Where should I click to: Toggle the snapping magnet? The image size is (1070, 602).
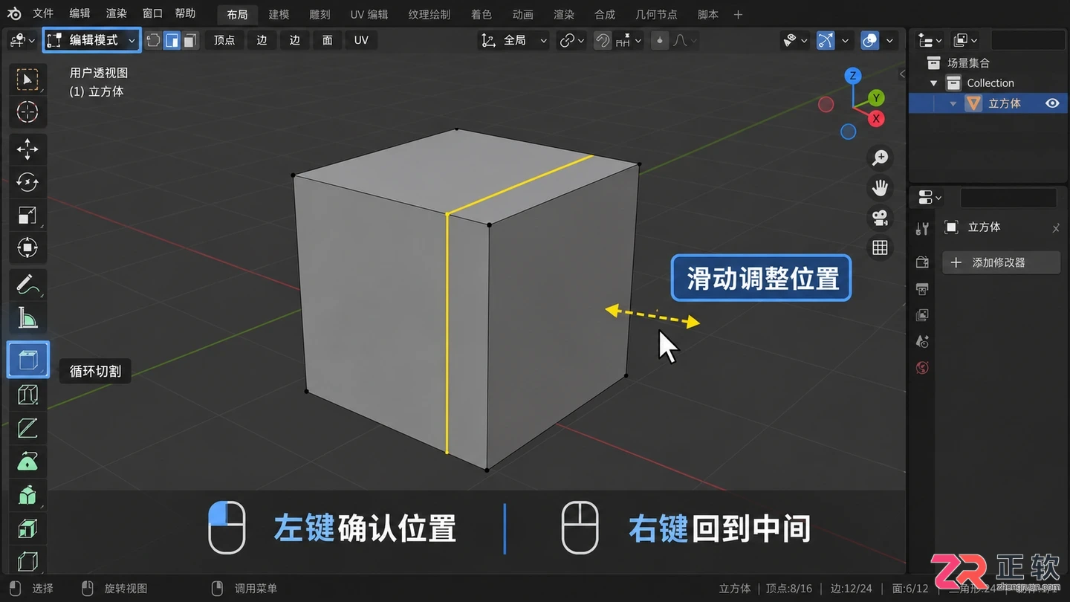pyautogui.click(x=602, y=40)
